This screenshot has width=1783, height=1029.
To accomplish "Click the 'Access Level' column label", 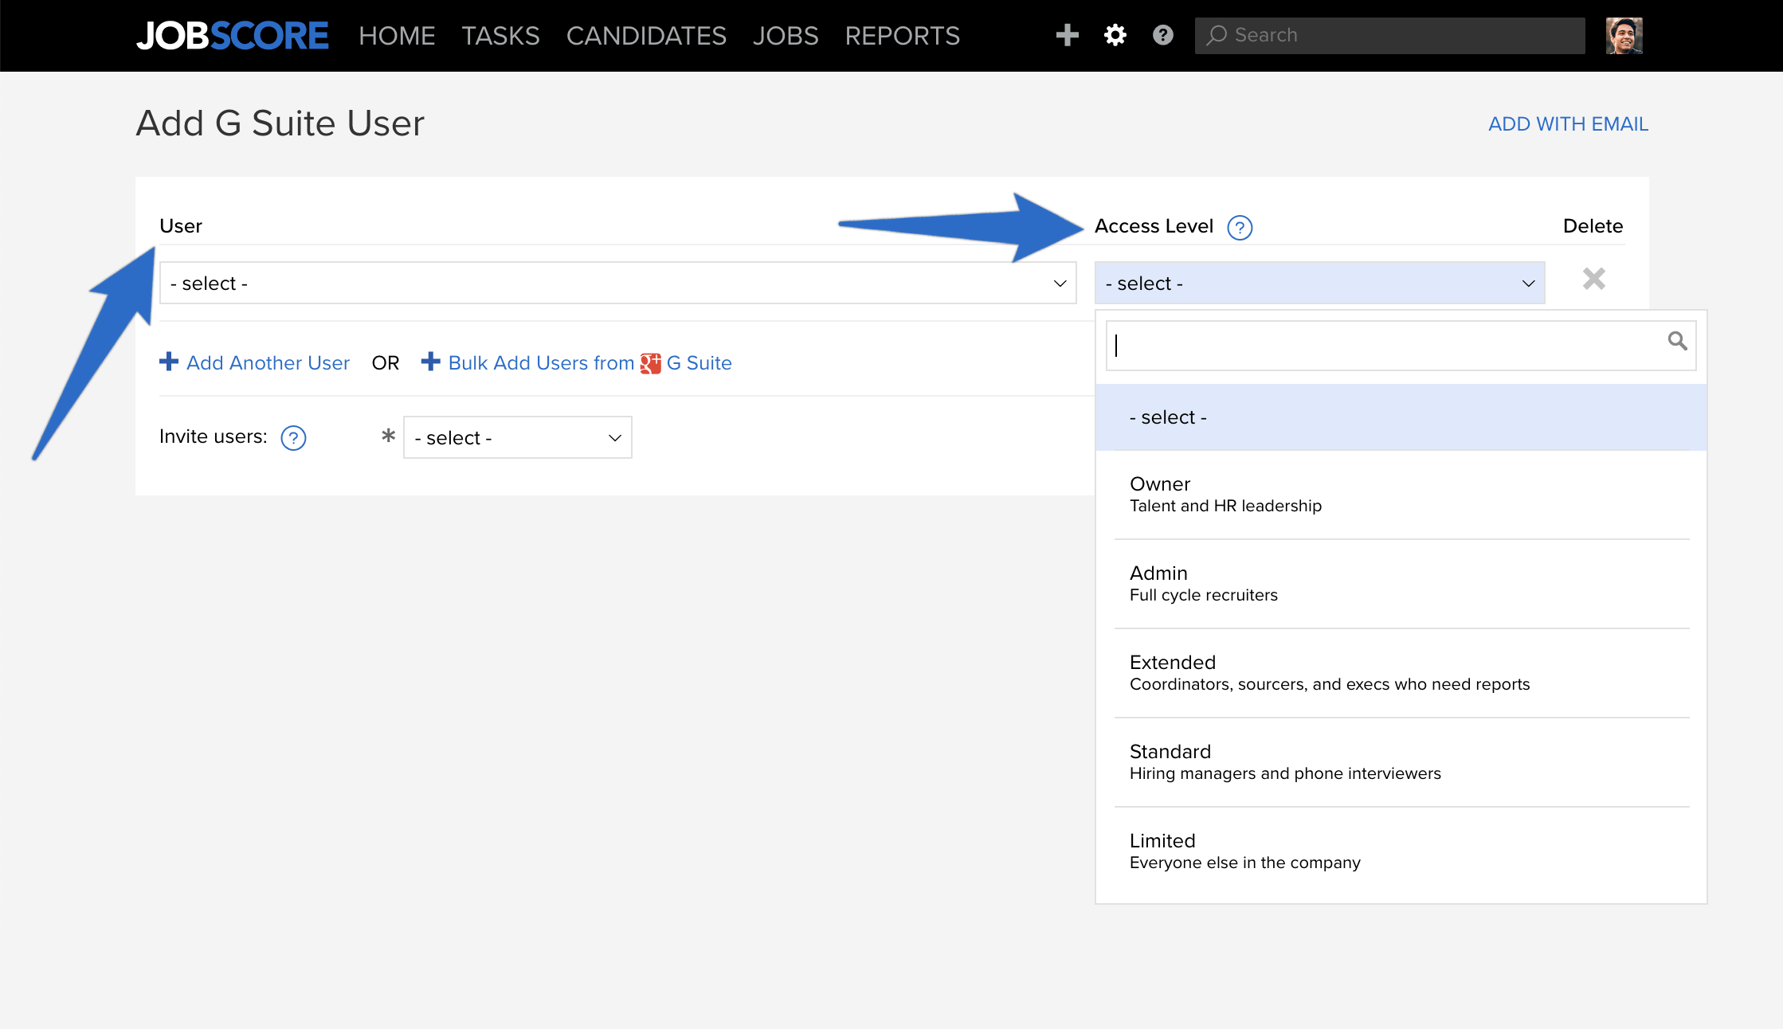I will [1154, 226].
